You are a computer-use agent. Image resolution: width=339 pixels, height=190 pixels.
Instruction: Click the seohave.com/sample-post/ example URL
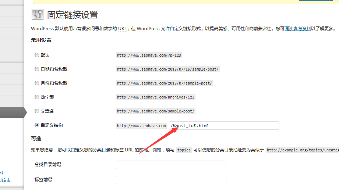point(156,111)
